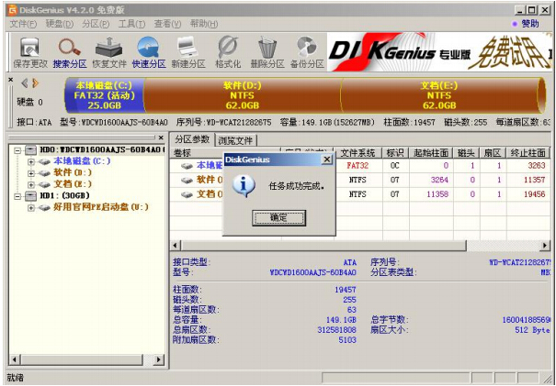Close the DiskGenius message dialog
The width and height of the screenshot is (556, 386).
pos(326,160)
